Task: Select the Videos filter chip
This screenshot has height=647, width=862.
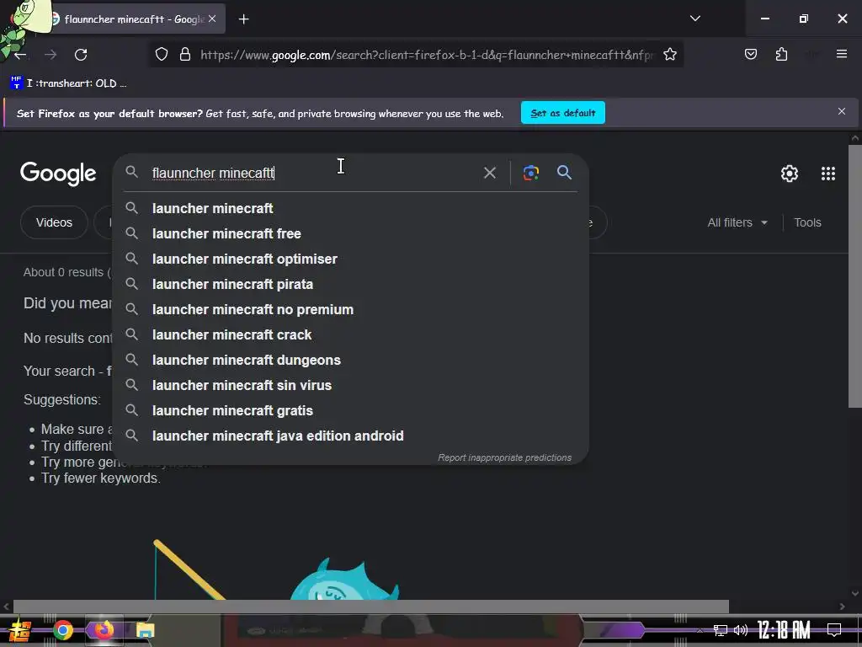Action: pyautogui.click(x=54, y=222)
